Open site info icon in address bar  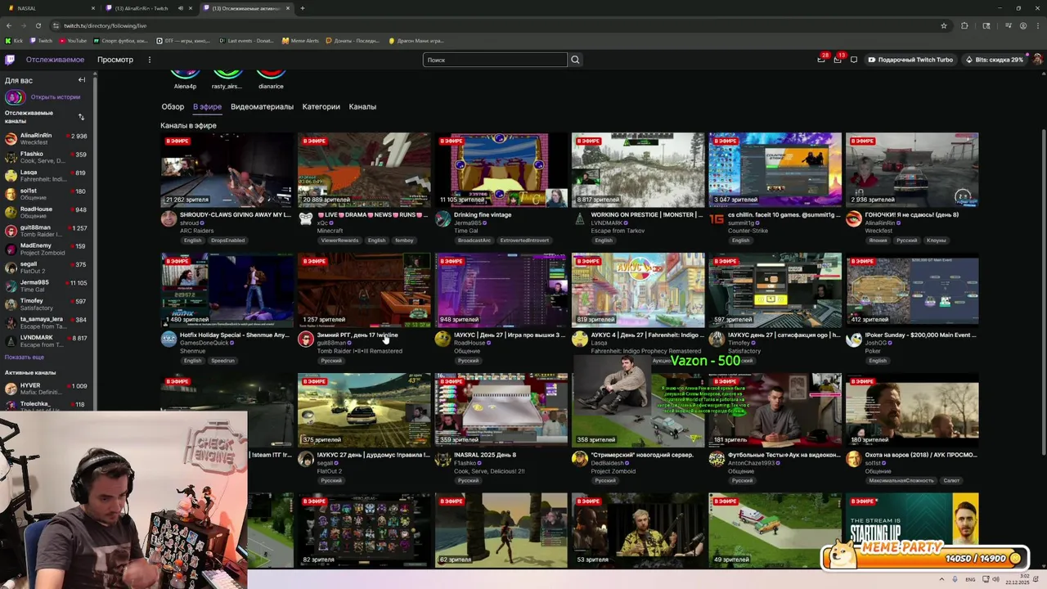pyautogui.click(x=56, y=25)
